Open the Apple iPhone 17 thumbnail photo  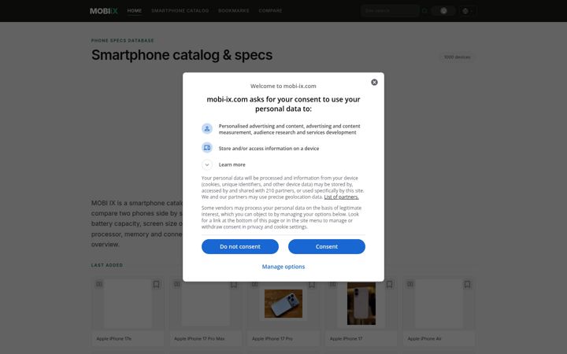(x=361, y=304)
